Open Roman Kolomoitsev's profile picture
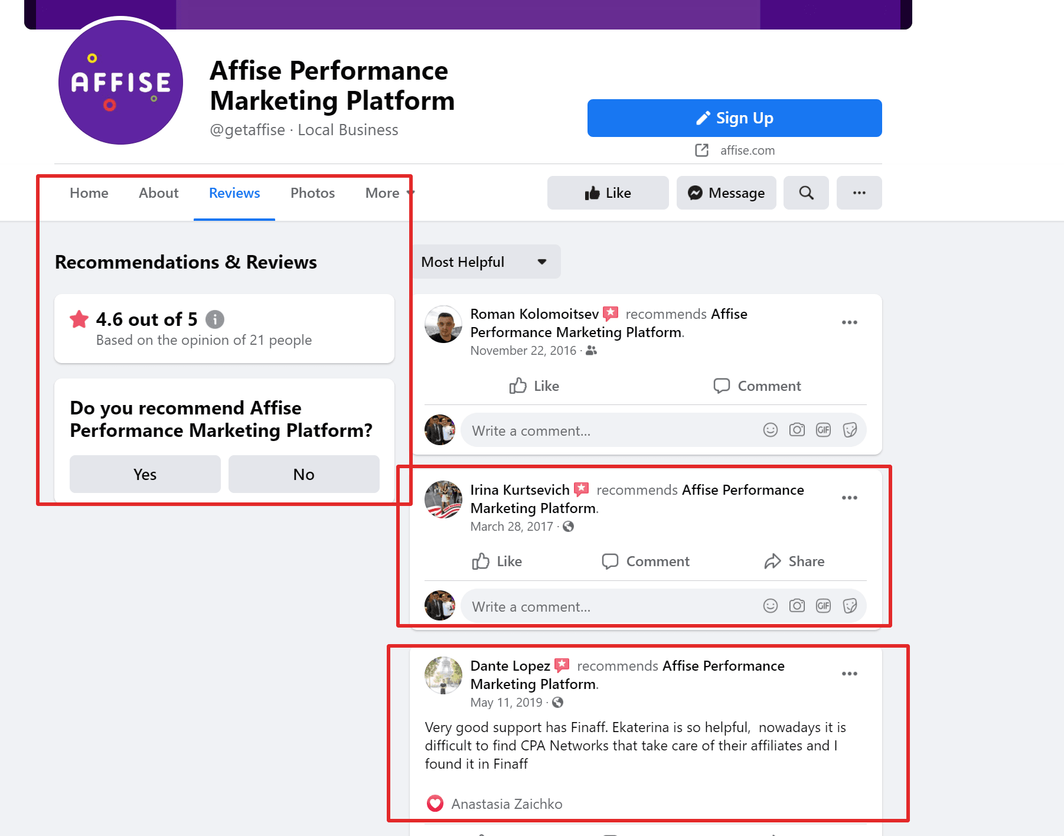 (443, 324)
